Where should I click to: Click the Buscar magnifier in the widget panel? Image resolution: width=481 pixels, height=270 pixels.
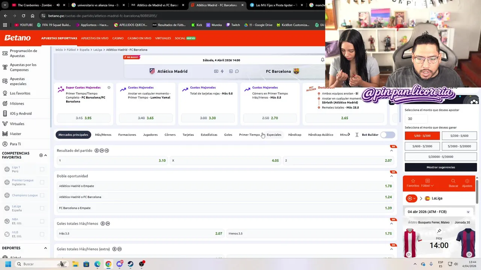coord(453,181)
